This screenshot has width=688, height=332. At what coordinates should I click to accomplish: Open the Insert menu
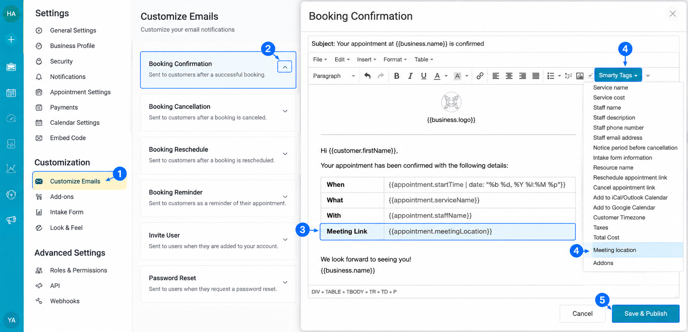tap(367, 59)
